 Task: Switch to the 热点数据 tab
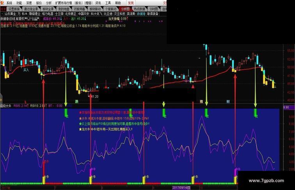click(139, 9)
